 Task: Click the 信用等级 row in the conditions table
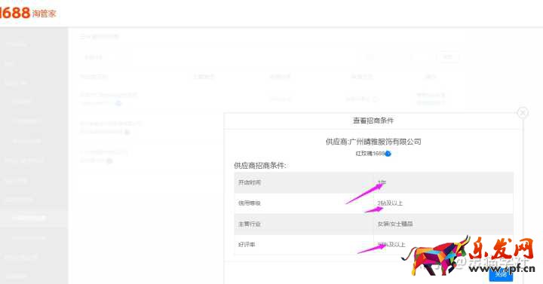373,203
